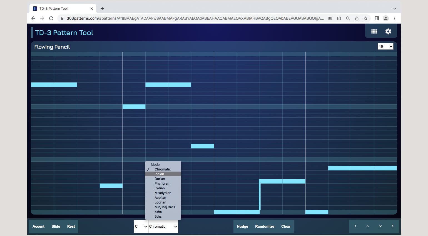The image size is (428, 236).
Task: Click the browser address bar URL
Action: click(x=195, y=18)
